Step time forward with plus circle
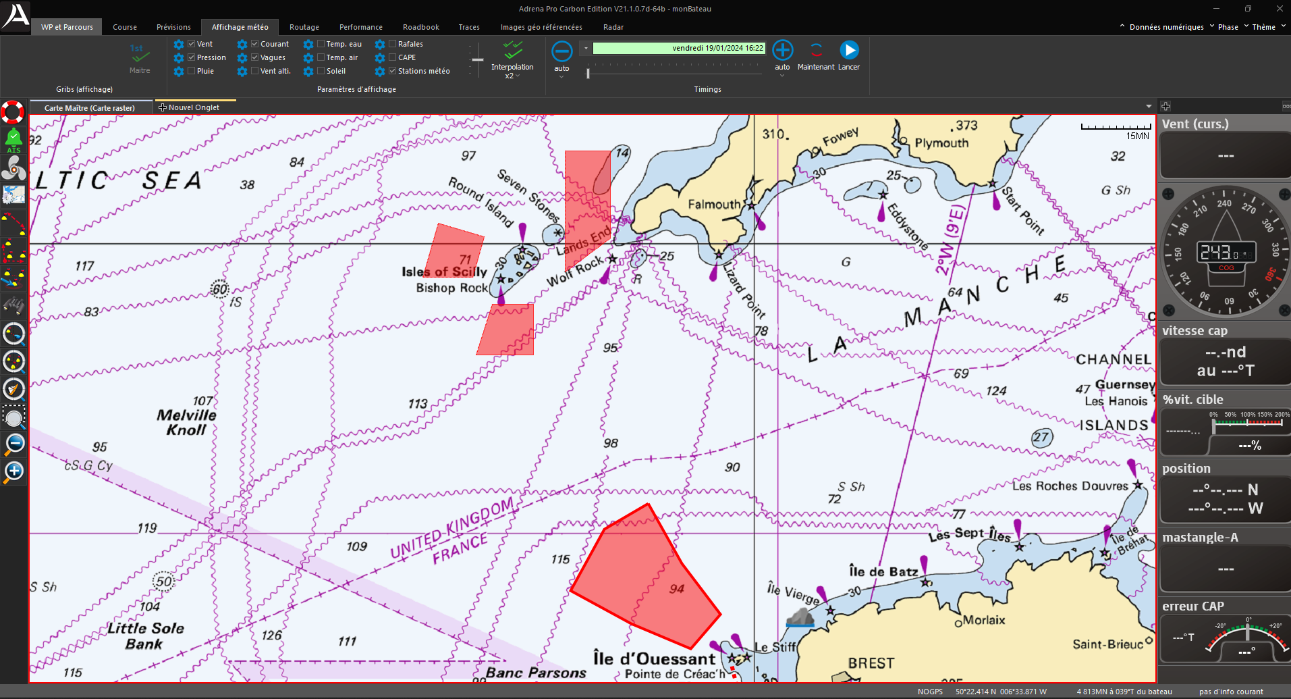The height and width of the screenshot is (699, 1291). (x=782, y=51)
